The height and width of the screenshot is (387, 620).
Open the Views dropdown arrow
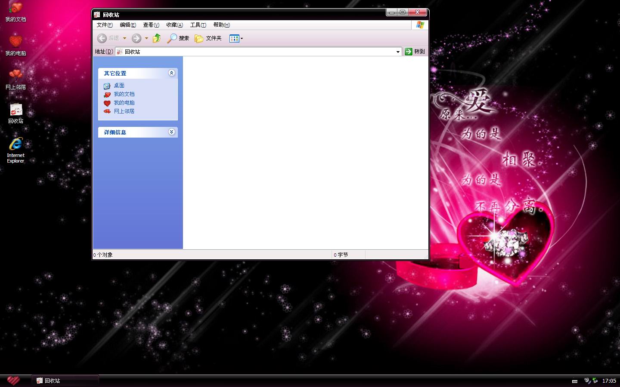pyautogui.click(x=242, y=38)
